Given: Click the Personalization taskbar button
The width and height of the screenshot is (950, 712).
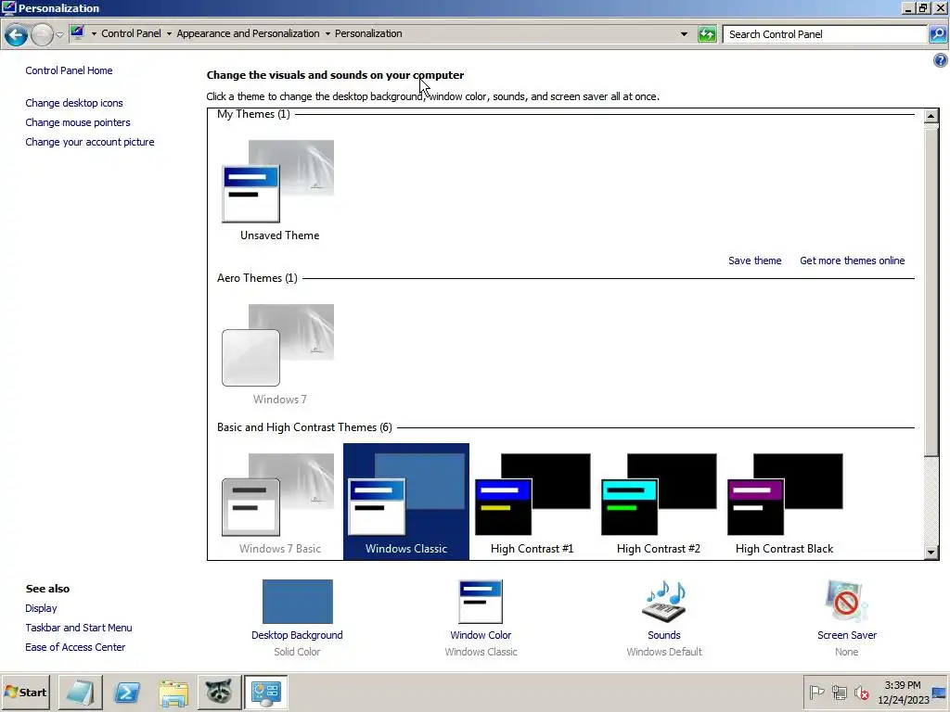Looking at the screenshot, I should [266, 692].
